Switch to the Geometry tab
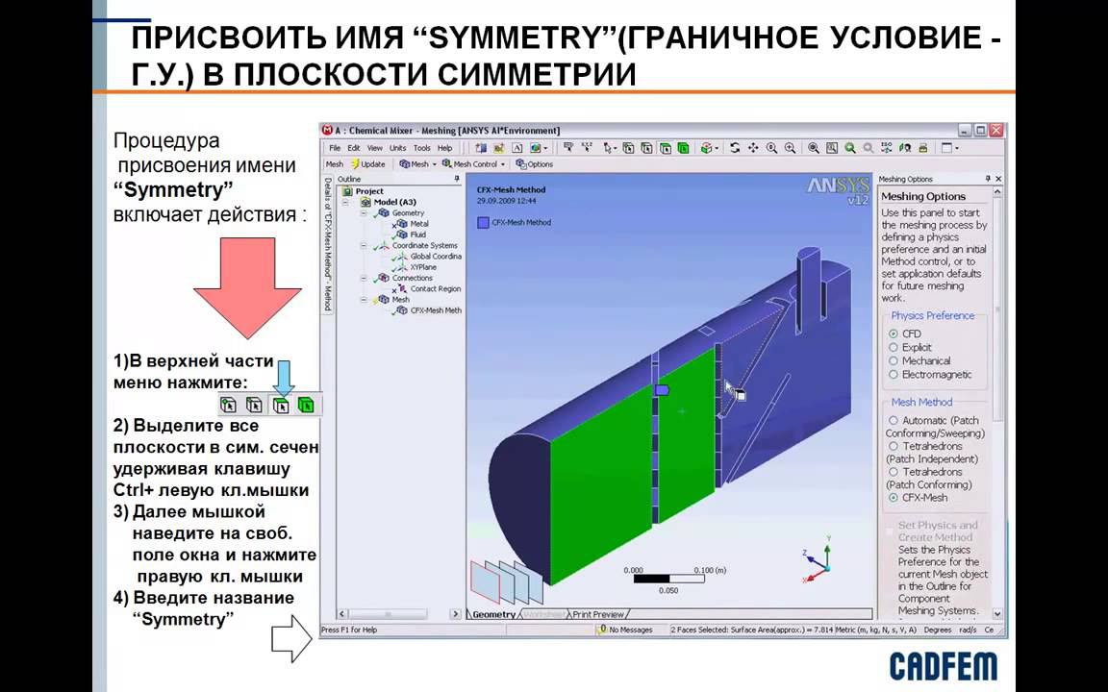 coord(493,614)
